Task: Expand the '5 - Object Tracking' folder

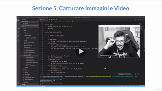Action: coord(29,59)
